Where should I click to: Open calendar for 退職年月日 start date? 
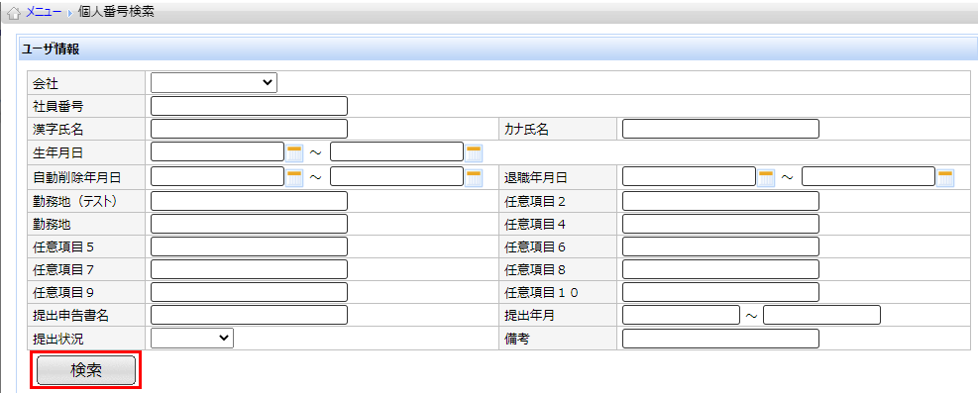click(766, 177)
